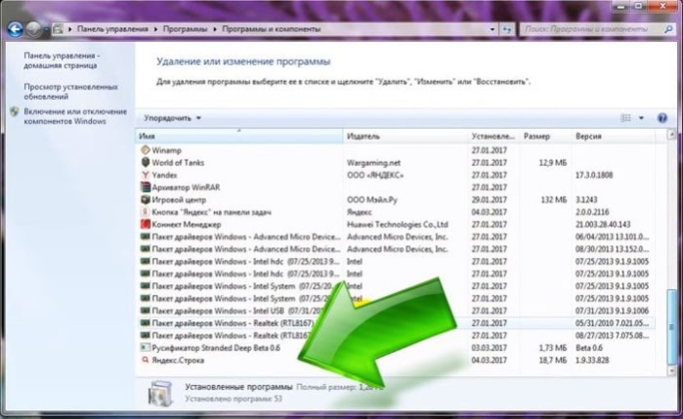Select the Yandex program row
This screenshot has height=419, width=683.
(x=395, y=175)
